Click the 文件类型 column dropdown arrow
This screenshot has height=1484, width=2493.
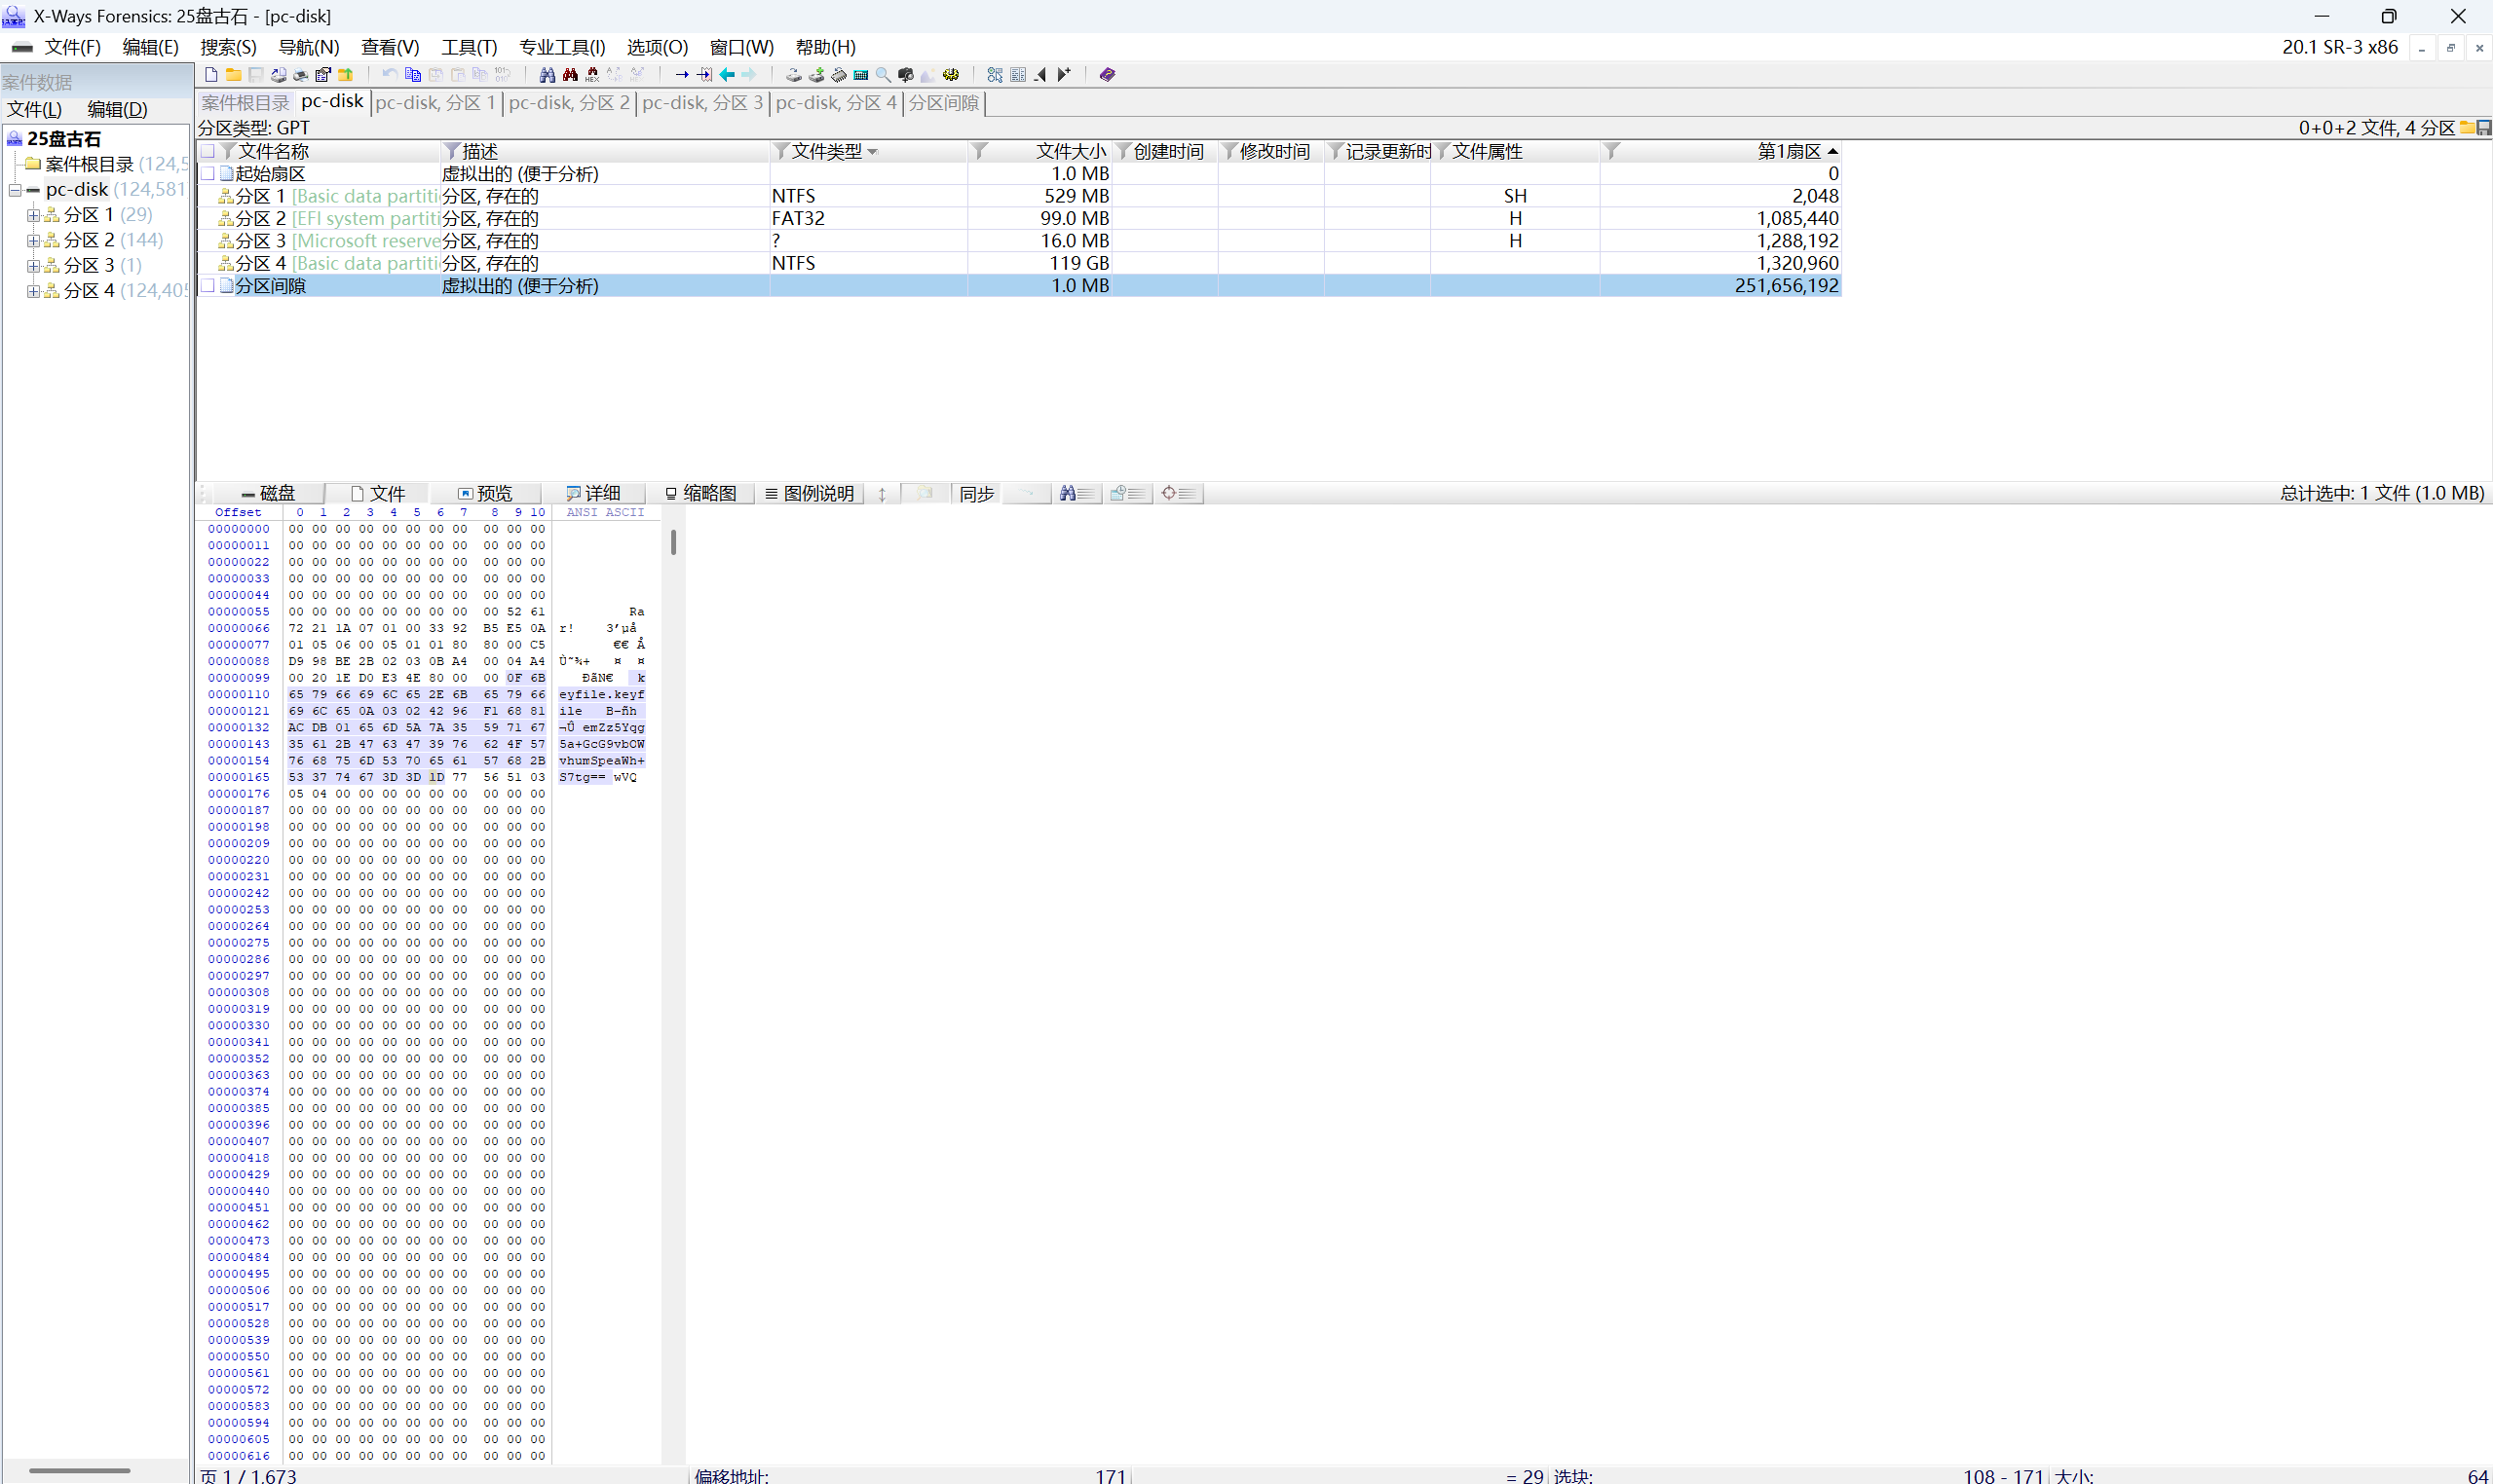click(x=872, y=152)
